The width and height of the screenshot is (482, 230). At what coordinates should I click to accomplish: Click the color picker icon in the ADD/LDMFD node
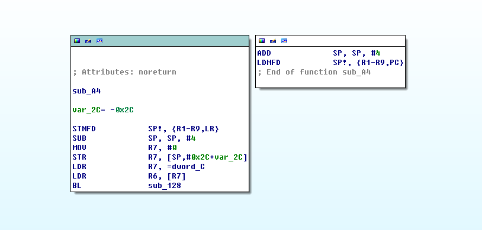click(262, 41)
